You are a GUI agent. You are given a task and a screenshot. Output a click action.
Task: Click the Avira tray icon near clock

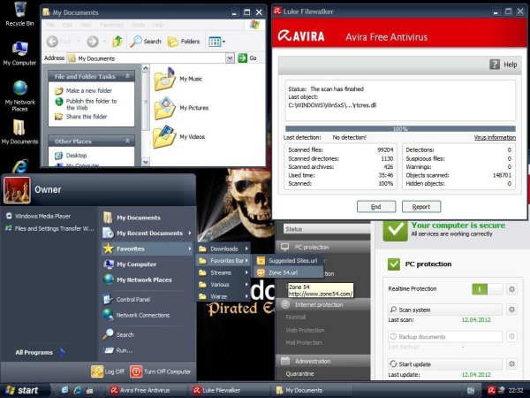point(492,390)
